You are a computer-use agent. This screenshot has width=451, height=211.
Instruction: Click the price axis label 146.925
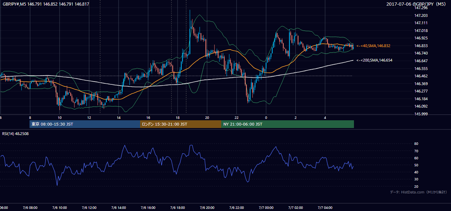point(421,38)
